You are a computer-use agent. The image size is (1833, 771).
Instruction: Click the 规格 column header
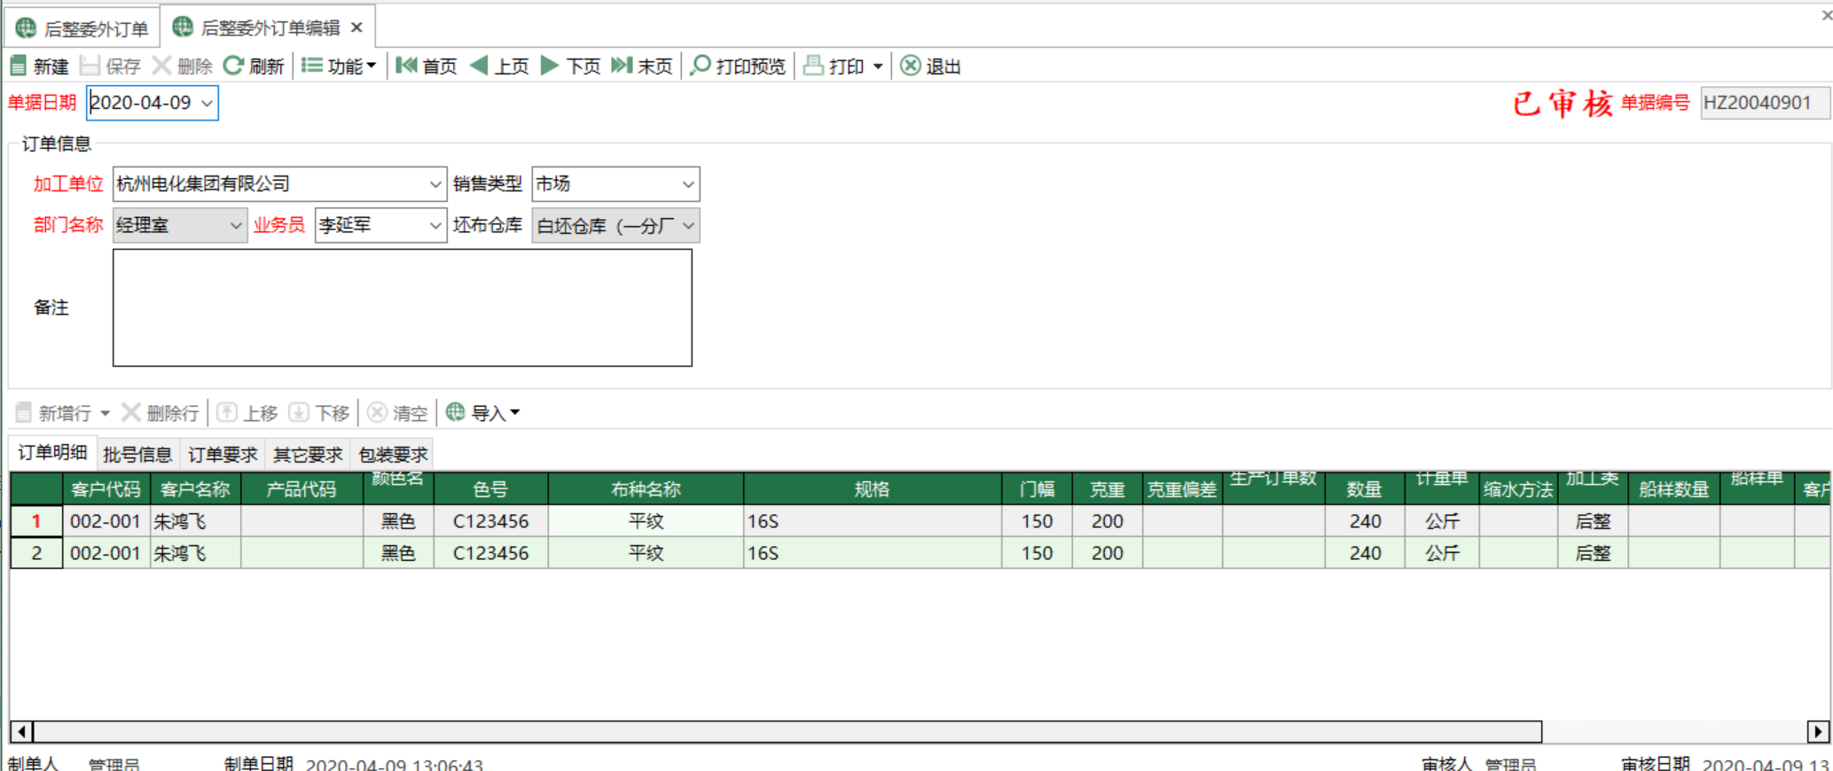pyautogui.click(x=873, y=489)
